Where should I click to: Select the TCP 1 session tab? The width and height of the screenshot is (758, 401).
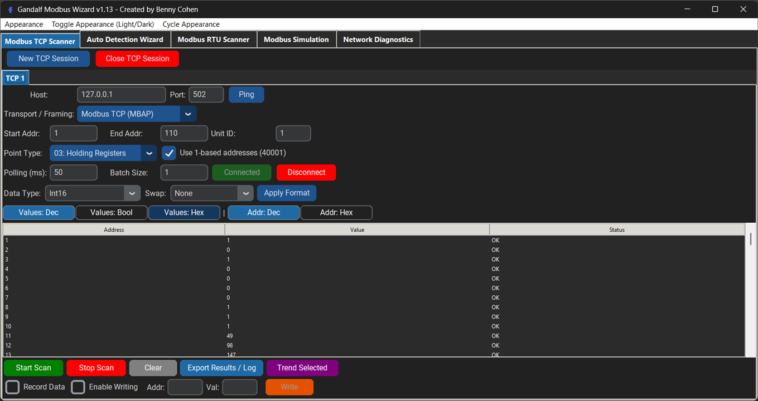coord(15,78)
